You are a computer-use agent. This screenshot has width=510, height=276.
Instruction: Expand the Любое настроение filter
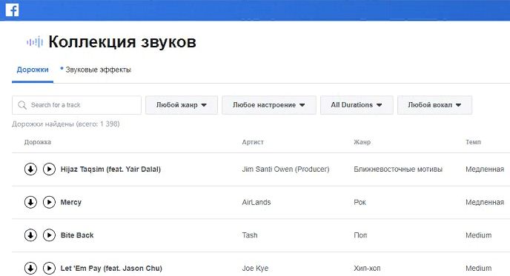(269, 105)
